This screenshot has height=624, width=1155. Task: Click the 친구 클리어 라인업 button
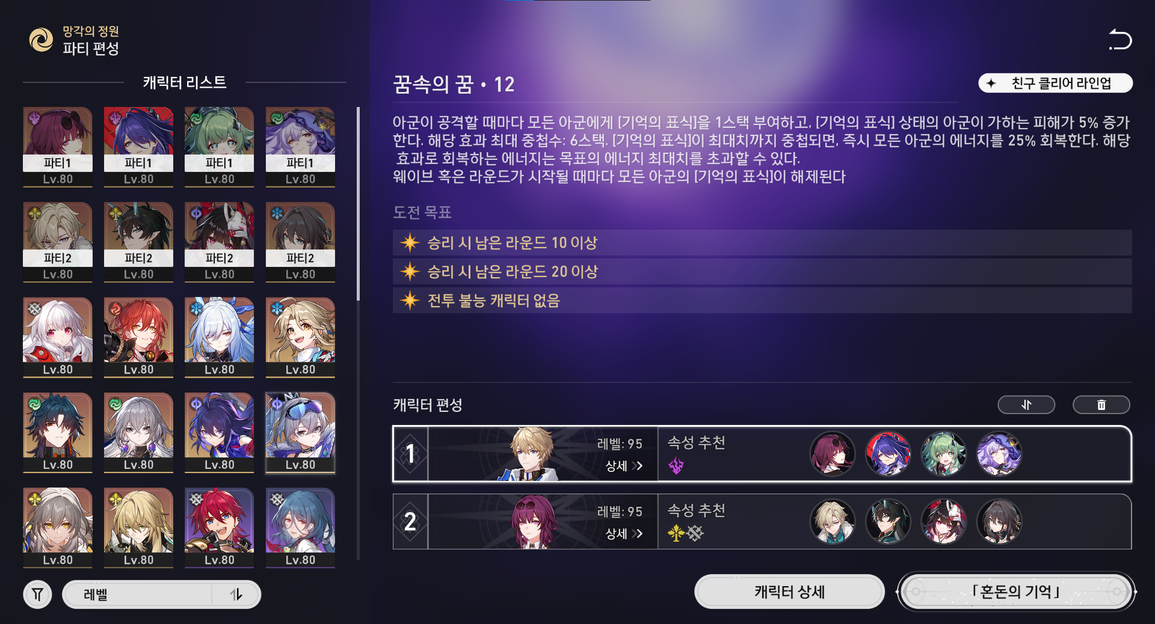click(x=1055, y=83)
